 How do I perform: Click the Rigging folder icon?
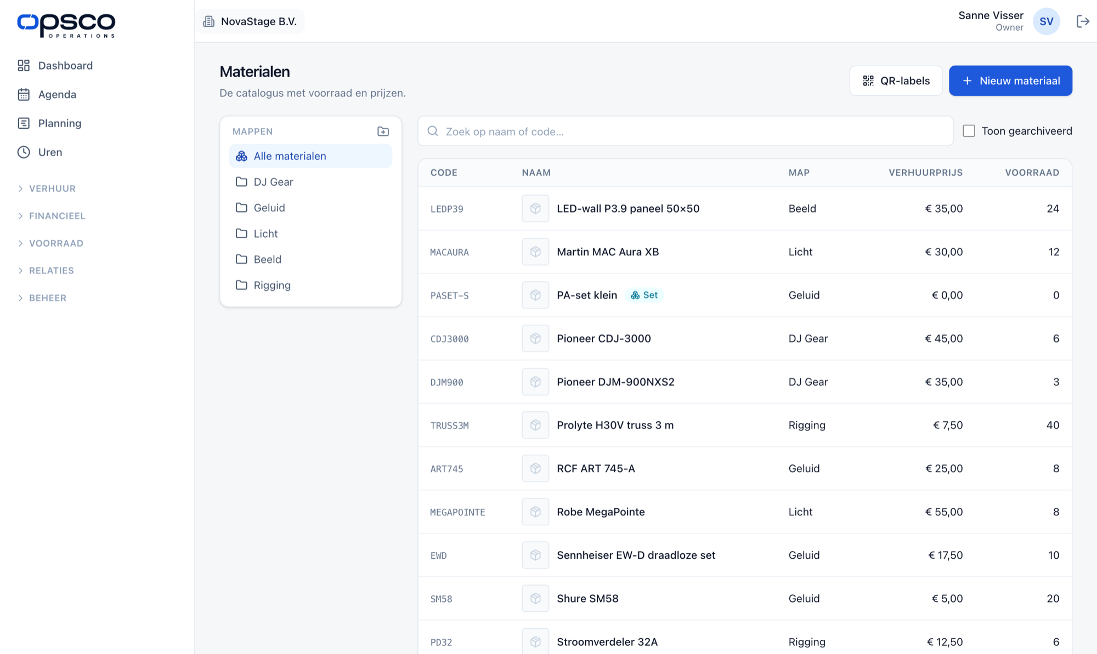[241, 285]
